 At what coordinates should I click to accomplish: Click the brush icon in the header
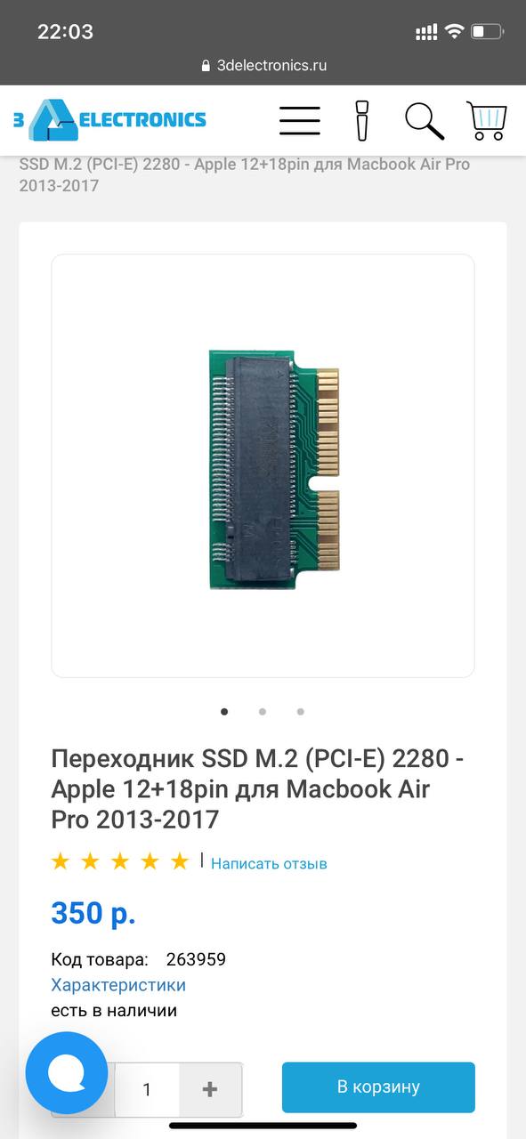click(361, 120)
